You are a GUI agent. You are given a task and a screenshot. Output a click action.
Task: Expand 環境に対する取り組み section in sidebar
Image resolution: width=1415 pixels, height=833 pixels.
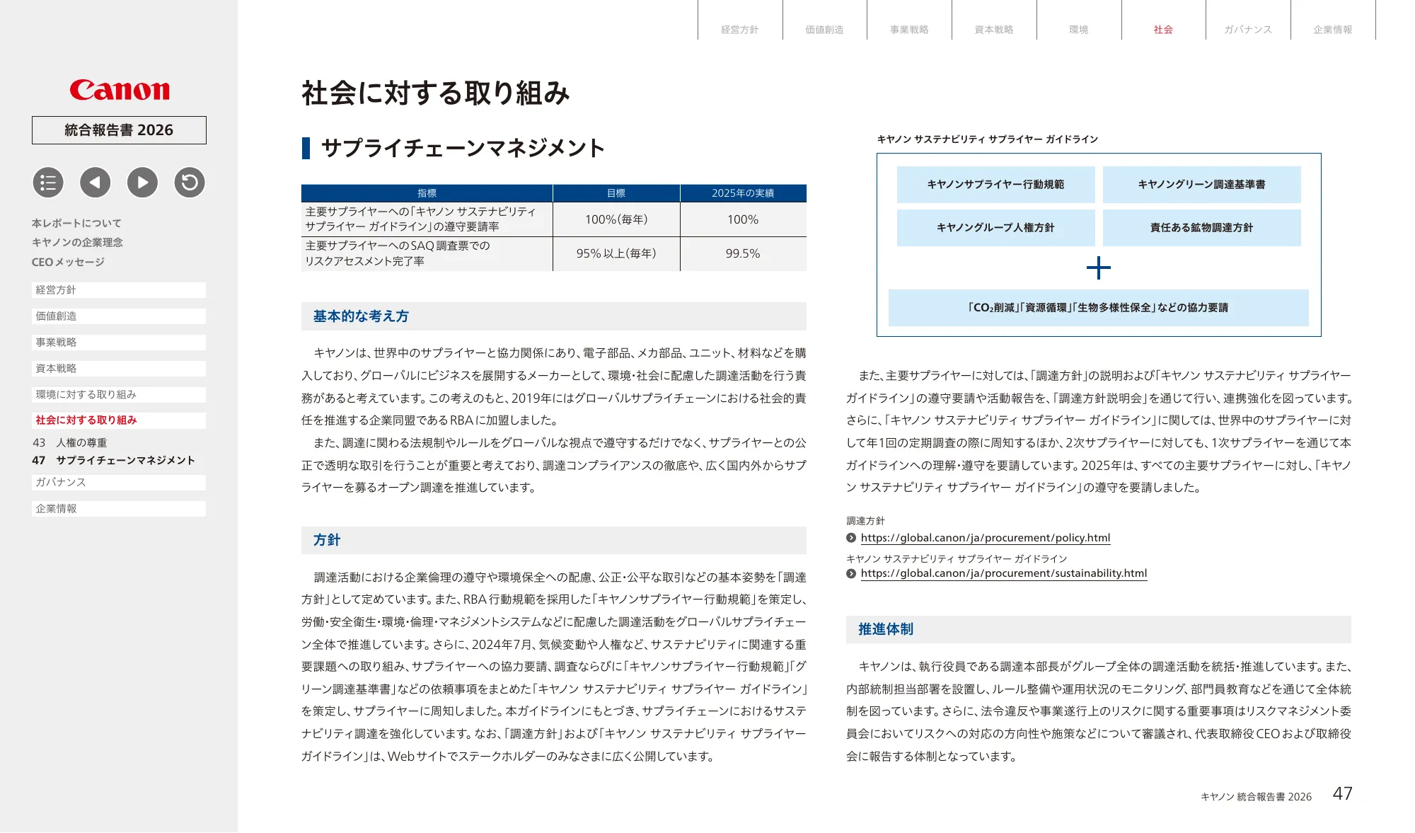pos(119,395)
